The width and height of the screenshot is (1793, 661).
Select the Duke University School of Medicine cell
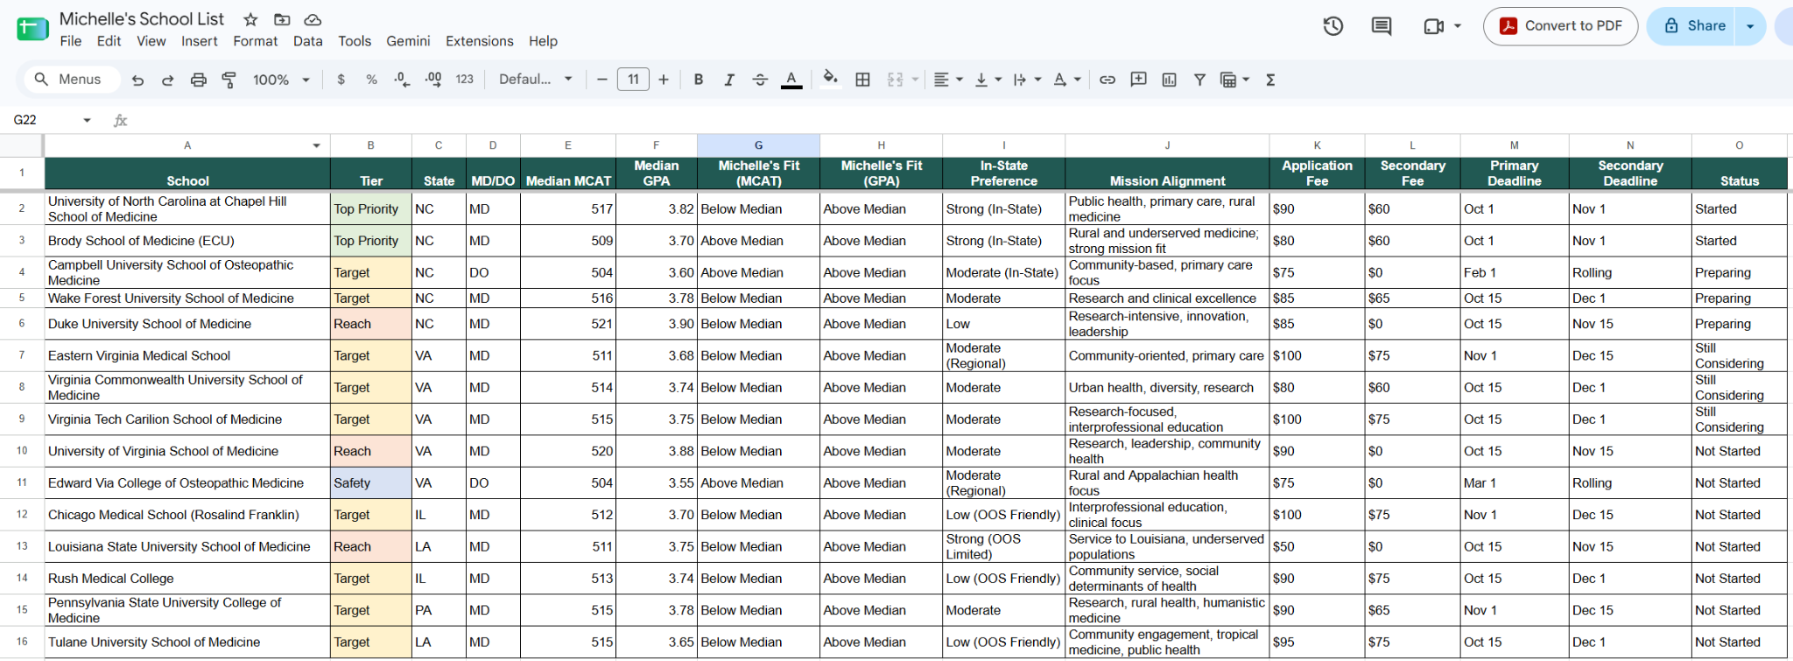point(187,324)
